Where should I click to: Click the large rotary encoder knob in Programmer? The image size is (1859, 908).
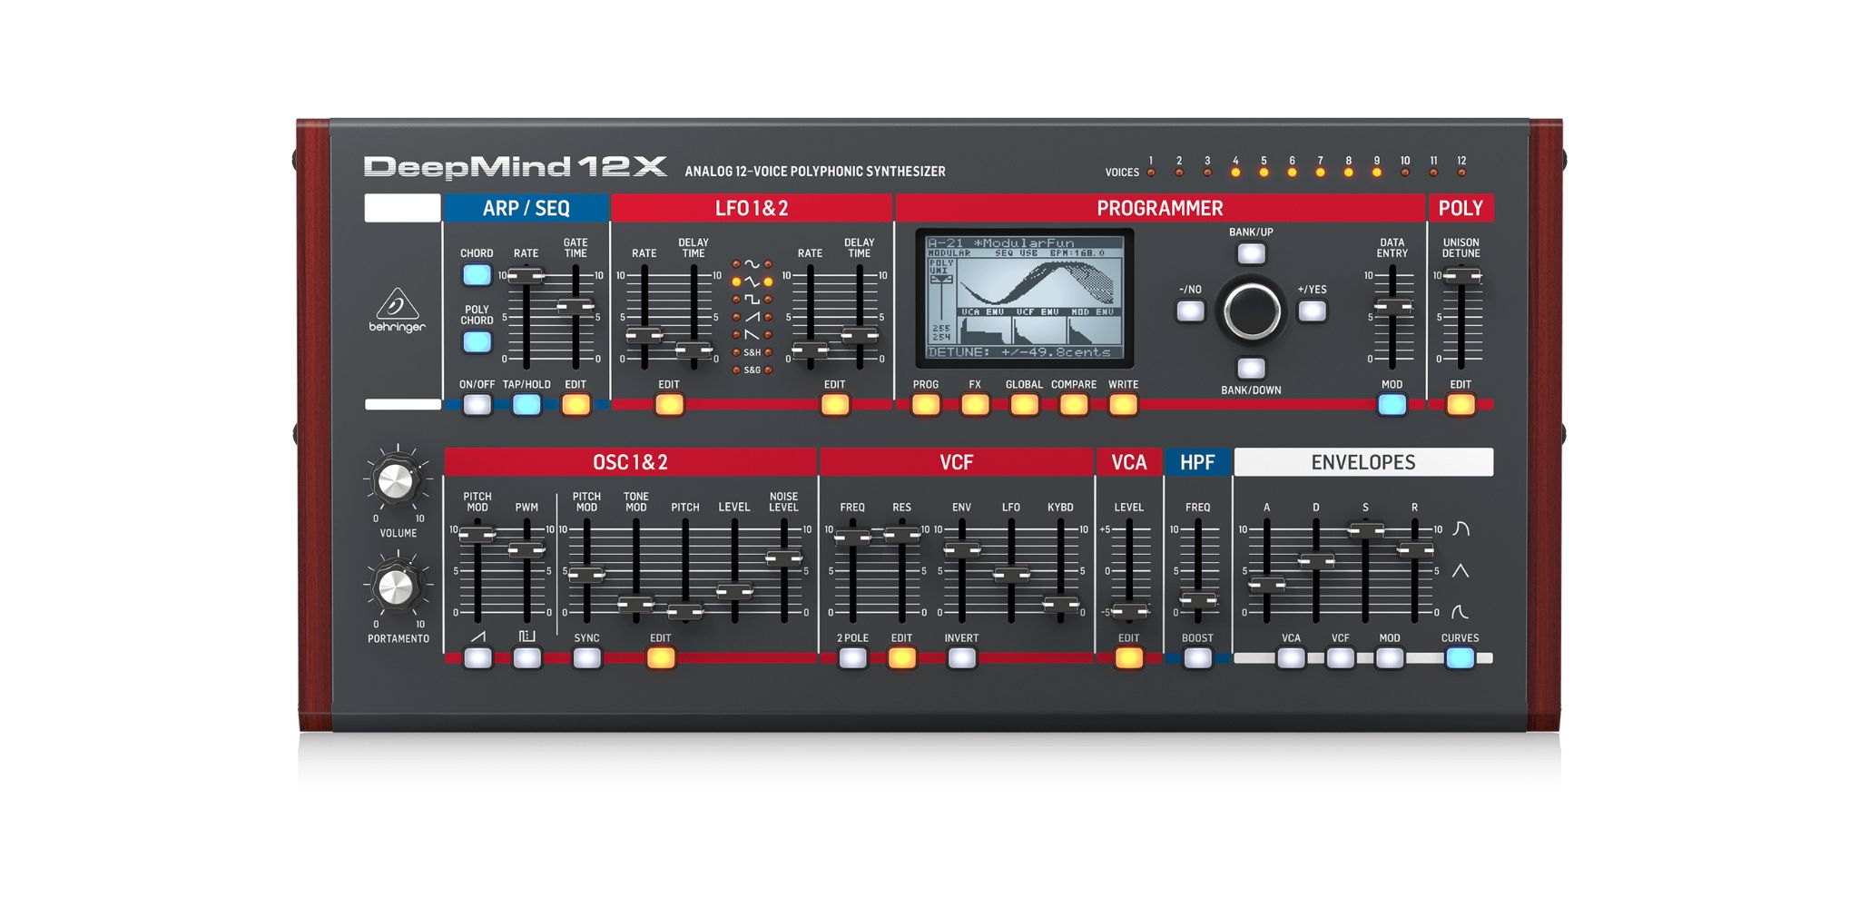pyautogui.click(x=1252, y=311)
